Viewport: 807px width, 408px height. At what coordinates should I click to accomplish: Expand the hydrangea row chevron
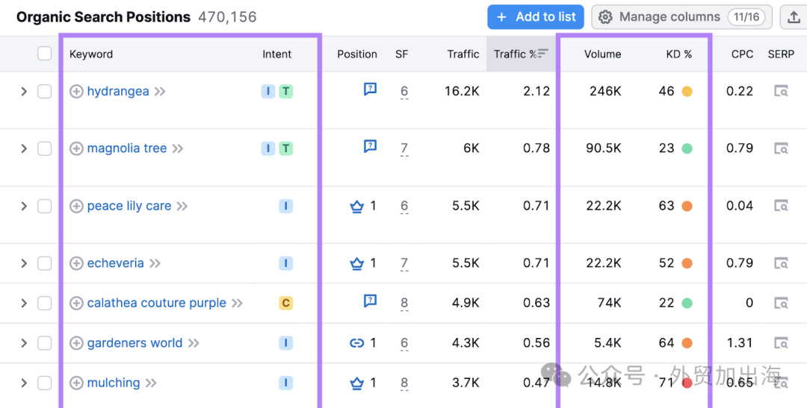point(24,92)
